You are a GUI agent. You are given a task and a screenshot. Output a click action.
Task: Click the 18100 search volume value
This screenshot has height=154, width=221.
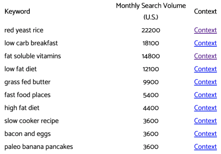(x=151, y=43)
